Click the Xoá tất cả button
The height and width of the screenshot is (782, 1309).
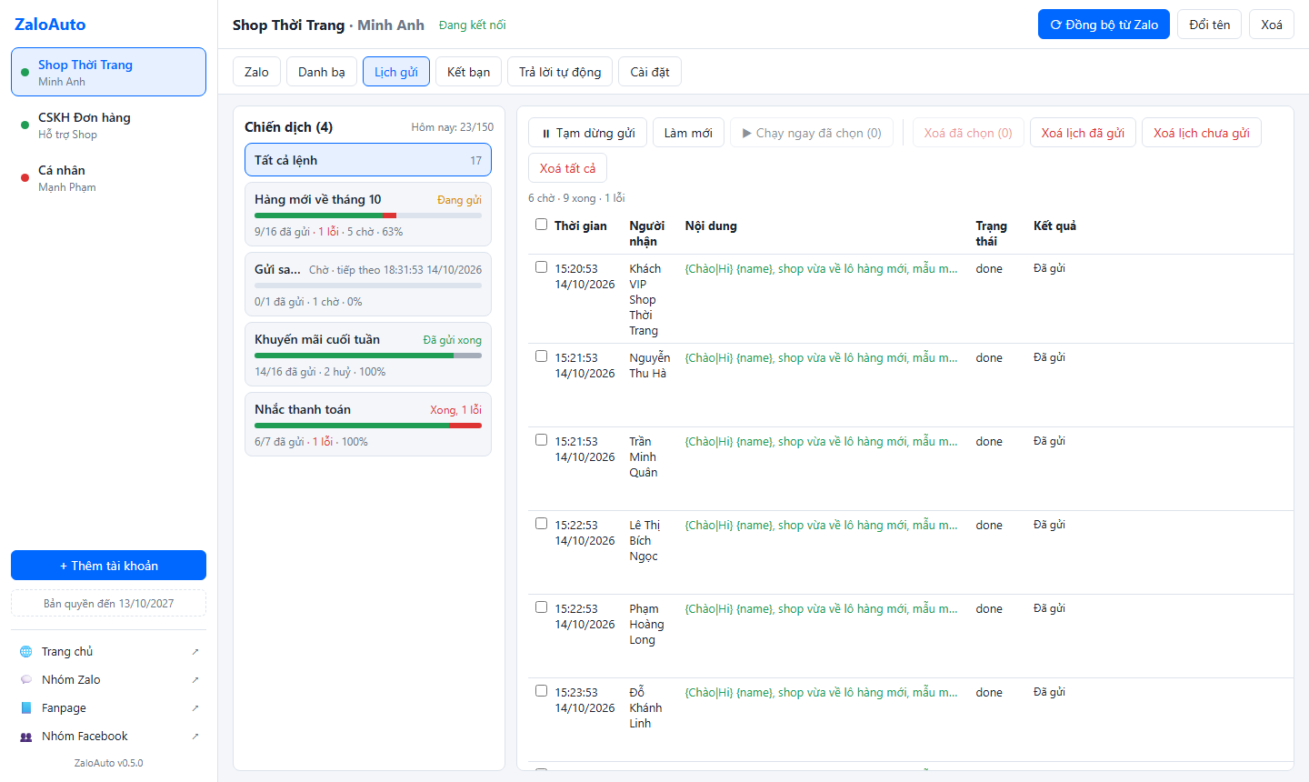(x=567, y=168)
